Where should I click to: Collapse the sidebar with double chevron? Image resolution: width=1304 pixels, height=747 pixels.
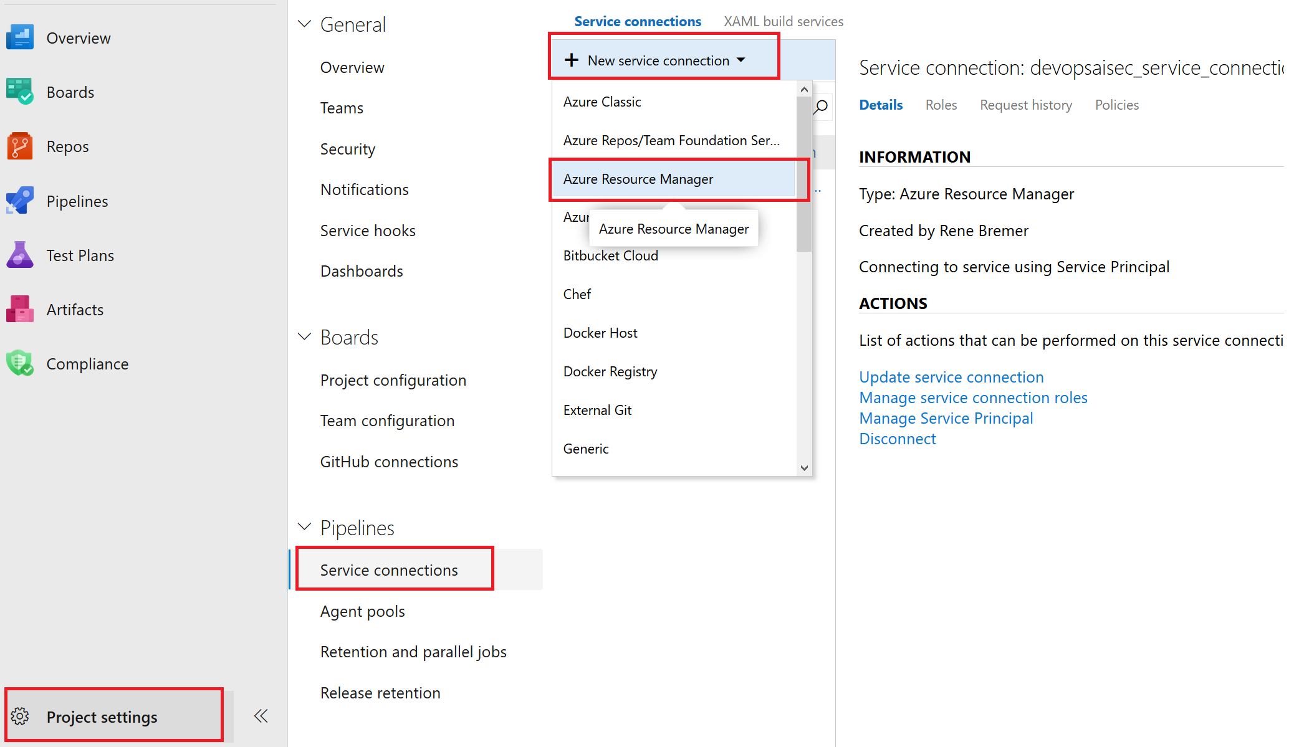point(261,716)
